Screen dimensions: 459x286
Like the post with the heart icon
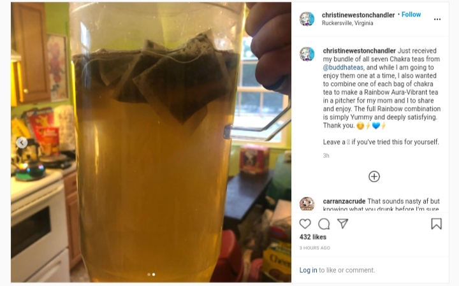[305, 224]
